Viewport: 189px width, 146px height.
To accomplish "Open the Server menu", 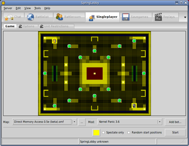I will pos(8,8).
